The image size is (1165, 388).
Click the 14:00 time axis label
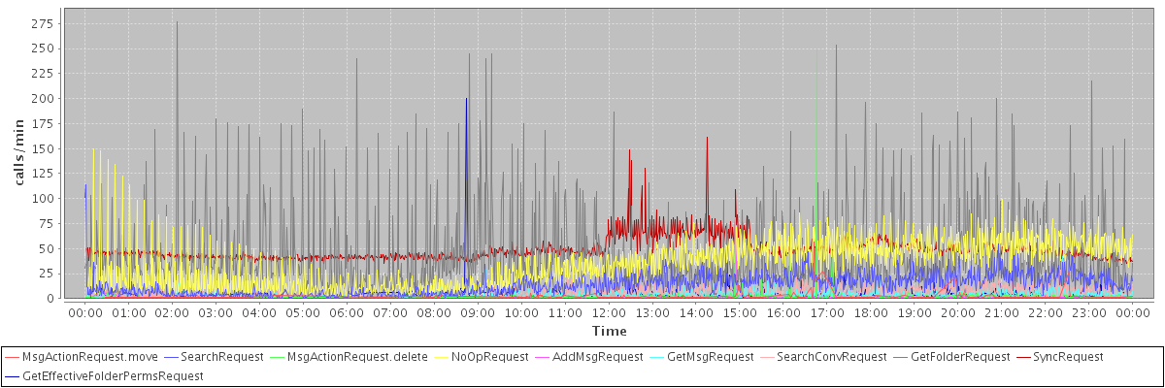coord(696,314)
